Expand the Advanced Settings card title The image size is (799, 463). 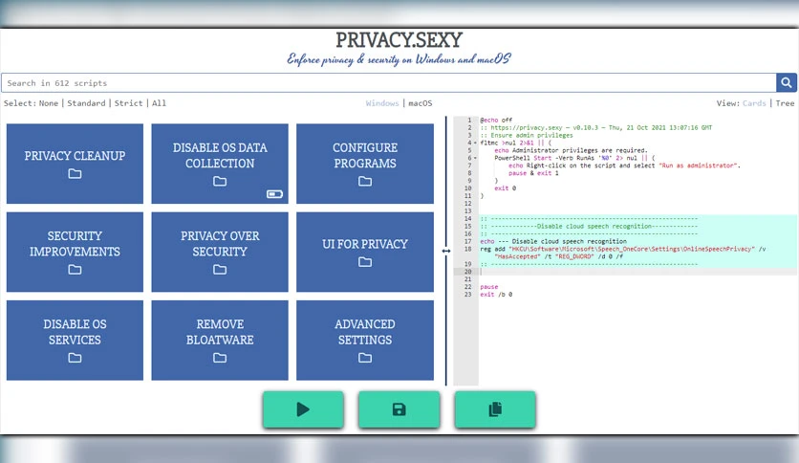[365, 332]
